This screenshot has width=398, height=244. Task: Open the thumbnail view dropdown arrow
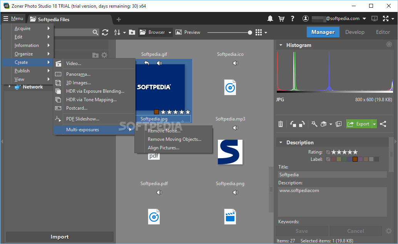tap(266, 32)
